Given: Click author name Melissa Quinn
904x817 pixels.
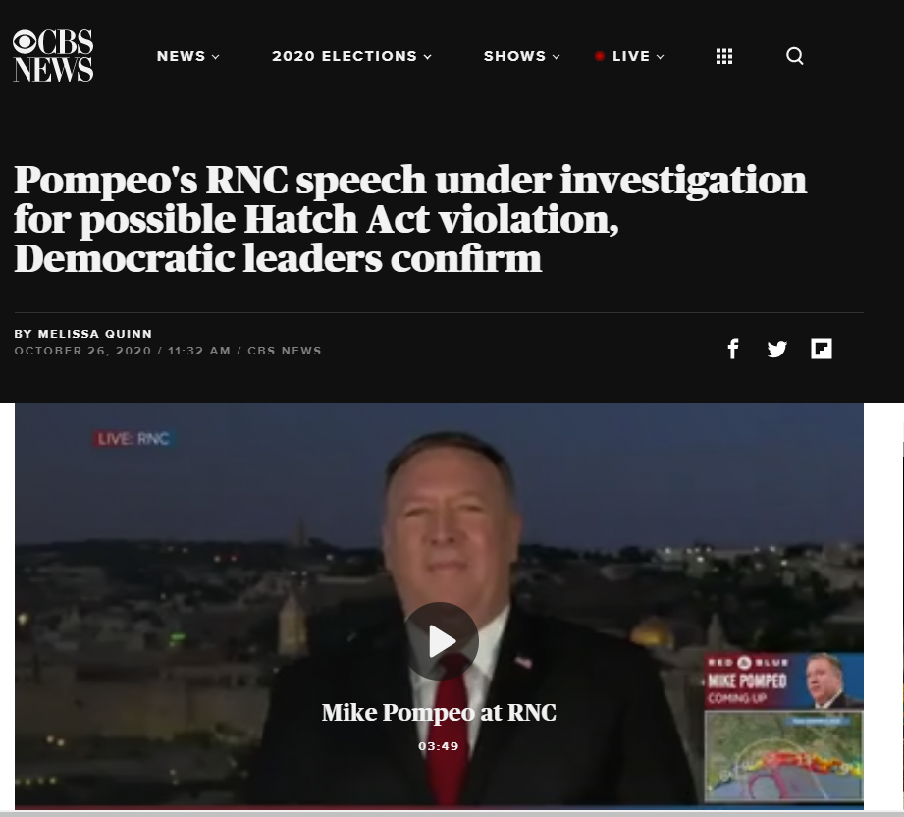Looking at the screenshot, I should pyautogui.click(x=95, y=334).
